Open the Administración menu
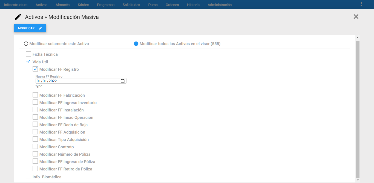This screenshot has height=183, width=374. [220, 5]
